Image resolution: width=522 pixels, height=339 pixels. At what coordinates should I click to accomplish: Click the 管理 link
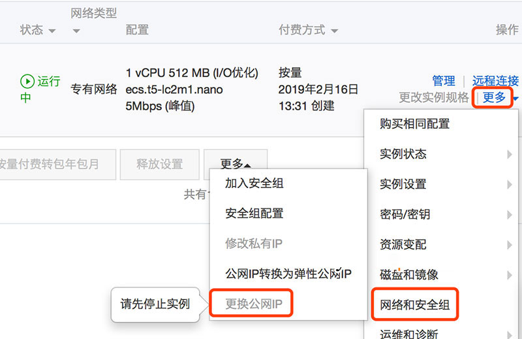tap(444, 80)
